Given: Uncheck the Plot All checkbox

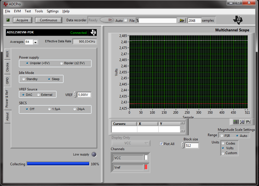Looking at the screenshot, I should click(161, 144).
